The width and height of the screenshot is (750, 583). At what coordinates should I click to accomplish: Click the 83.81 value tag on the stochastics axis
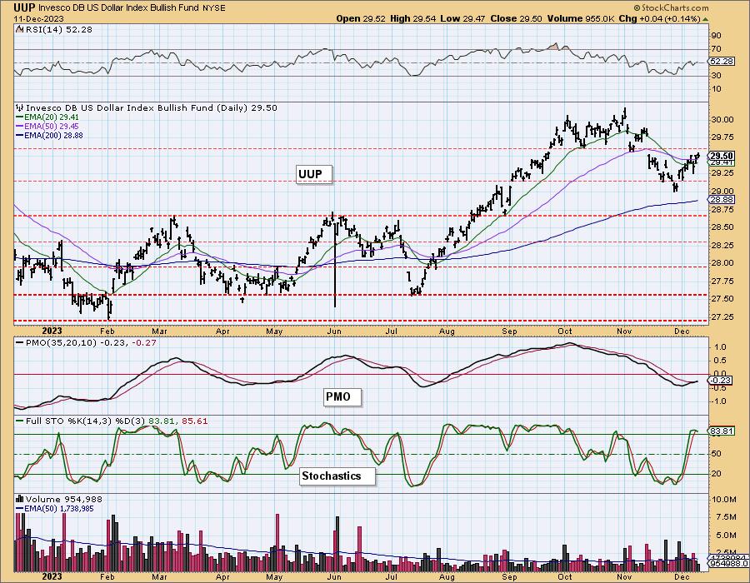point(722,431)
